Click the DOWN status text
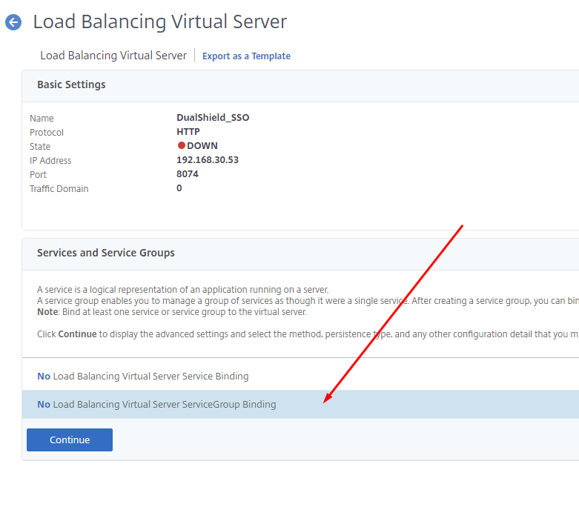 pyautogui.click(x=202, y=146)
